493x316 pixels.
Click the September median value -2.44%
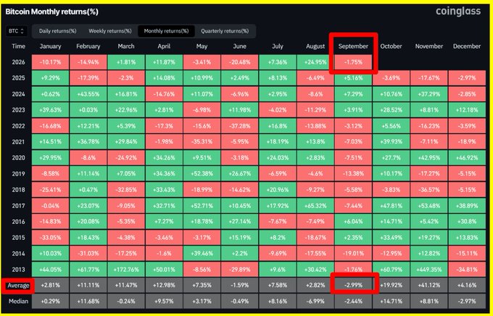pos(353,302)
